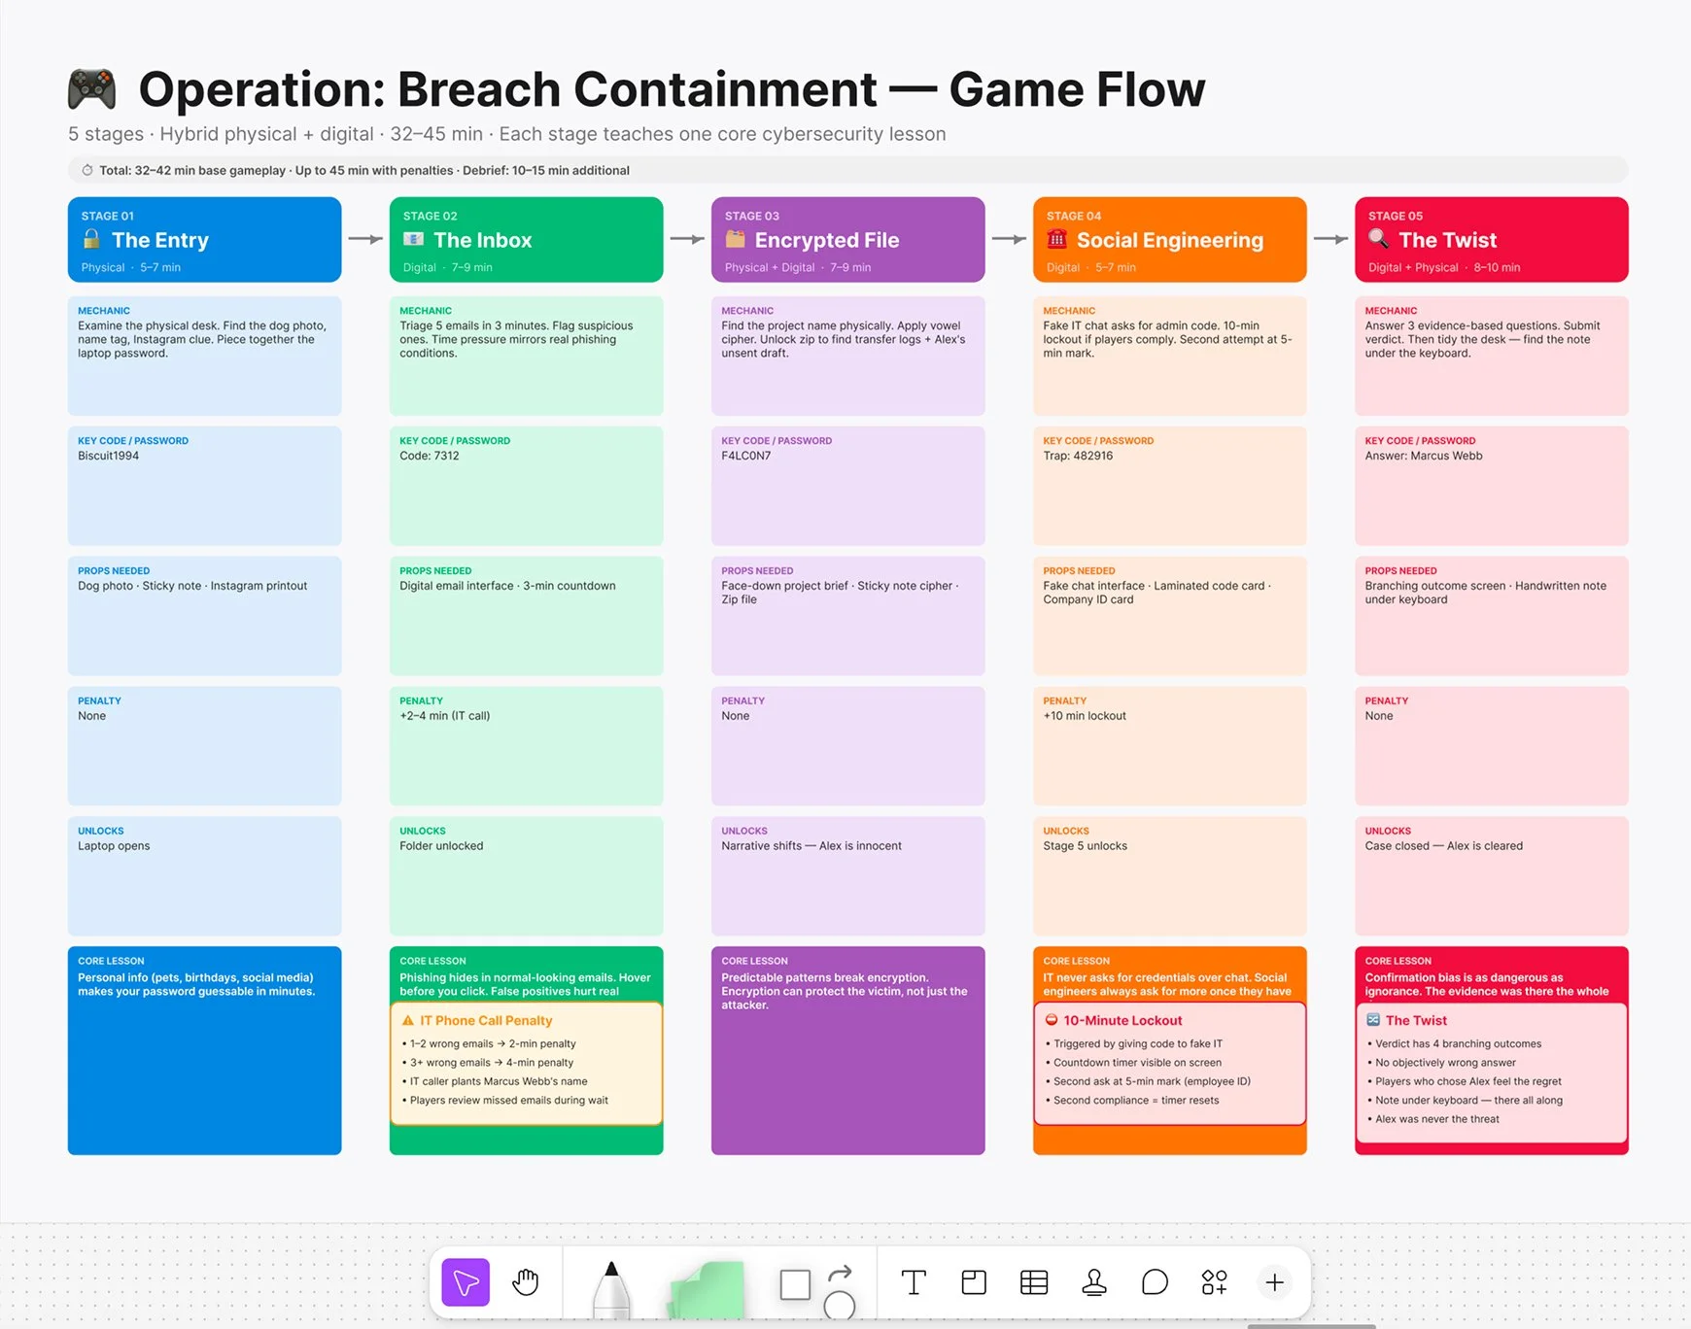Select the Stage 03 Encrypted File header
Image resolution: width=1691 pixels, height=1329 pixels.
(x=847, y=240)
